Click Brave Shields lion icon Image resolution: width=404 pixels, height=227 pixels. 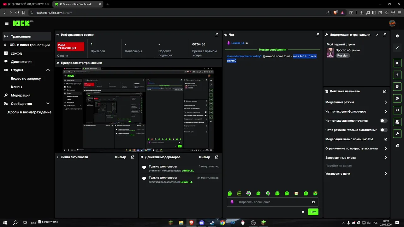(x=336, y=13)
